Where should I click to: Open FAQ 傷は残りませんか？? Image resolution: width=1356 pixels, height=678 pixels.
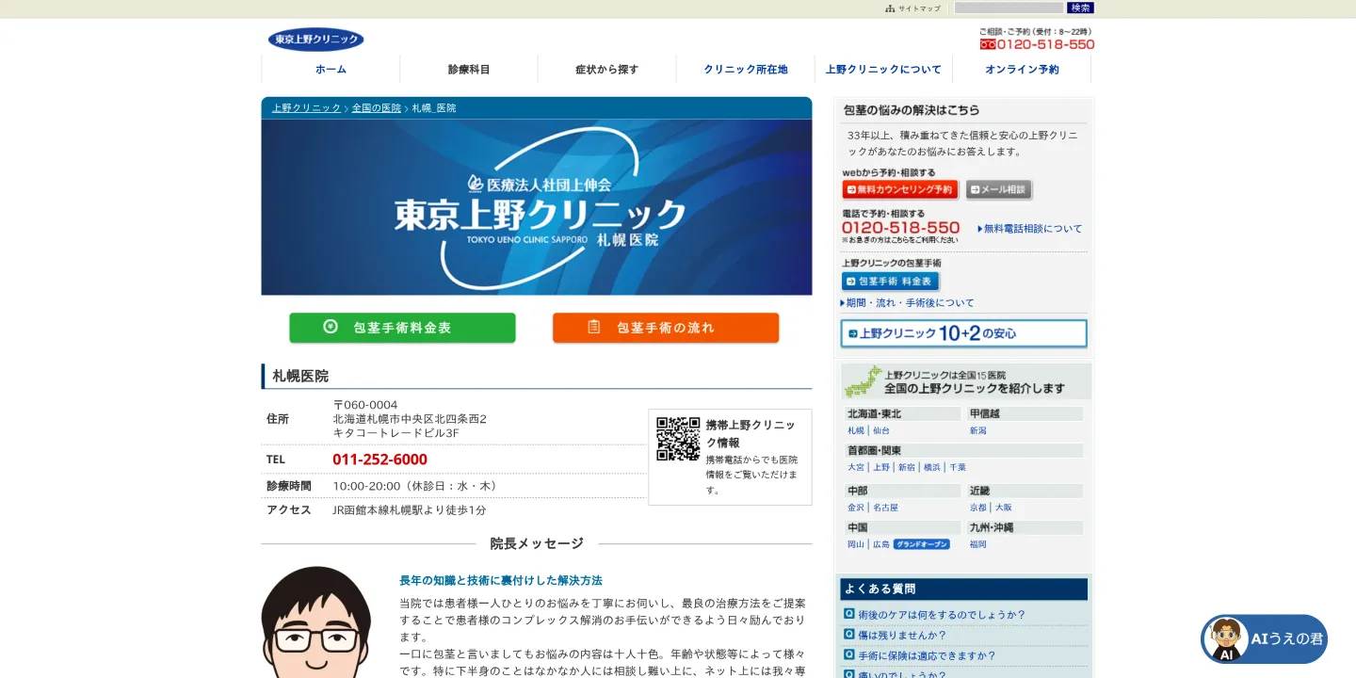tap(902, 636)
